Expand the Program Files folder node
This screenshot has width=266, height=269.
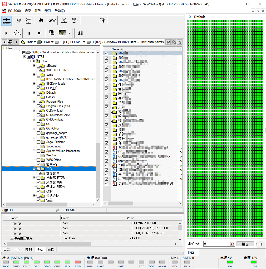click(34, 102)
